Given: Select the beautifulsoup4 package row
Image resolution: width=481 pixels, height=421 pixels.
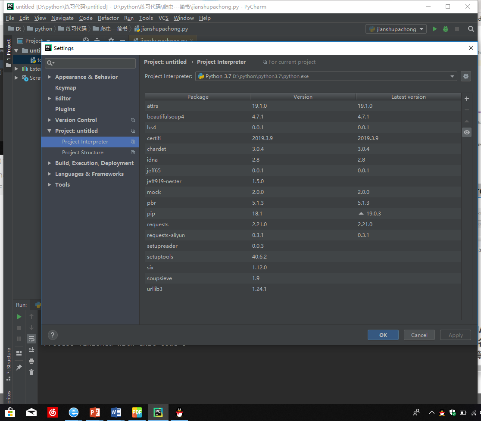Looking at the screenshot, I should 303,116.
